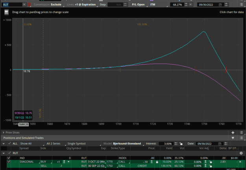This screenshot has height=170, width=246.
Task: Expand the Price Slices section
Action: tap(4, 133)
